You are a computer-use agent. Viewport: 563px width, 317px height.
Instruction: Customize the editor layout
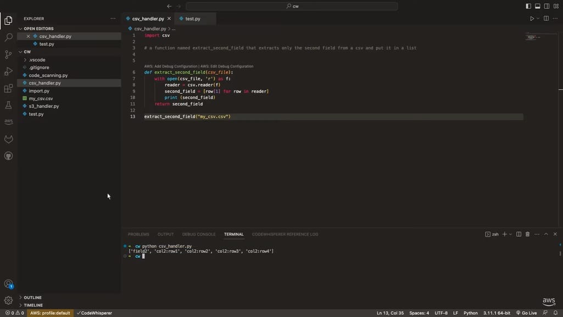pos(556,6)
